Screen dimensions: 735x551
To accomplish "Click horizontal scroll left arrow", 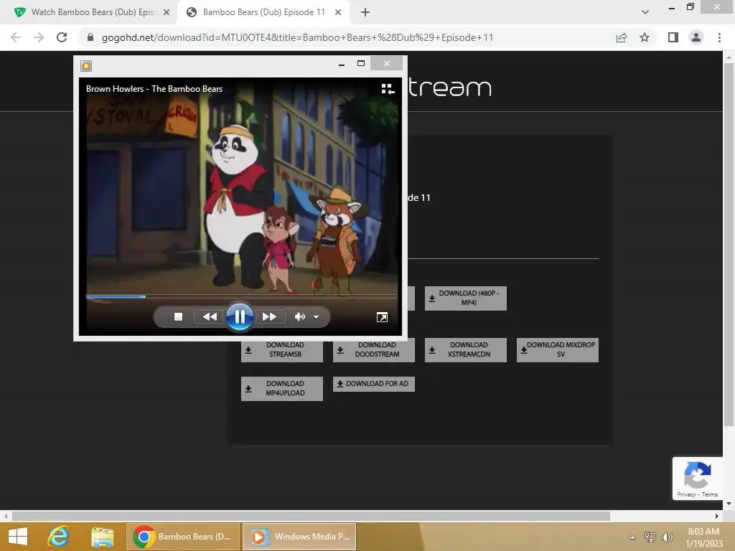I will pyautogui.click(x=6, y=516).
